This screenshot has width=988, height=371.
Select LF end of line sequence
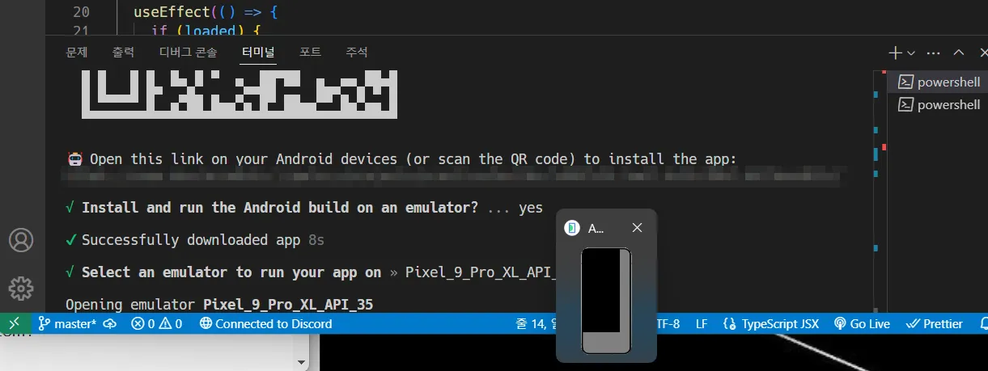pos(702,323)
